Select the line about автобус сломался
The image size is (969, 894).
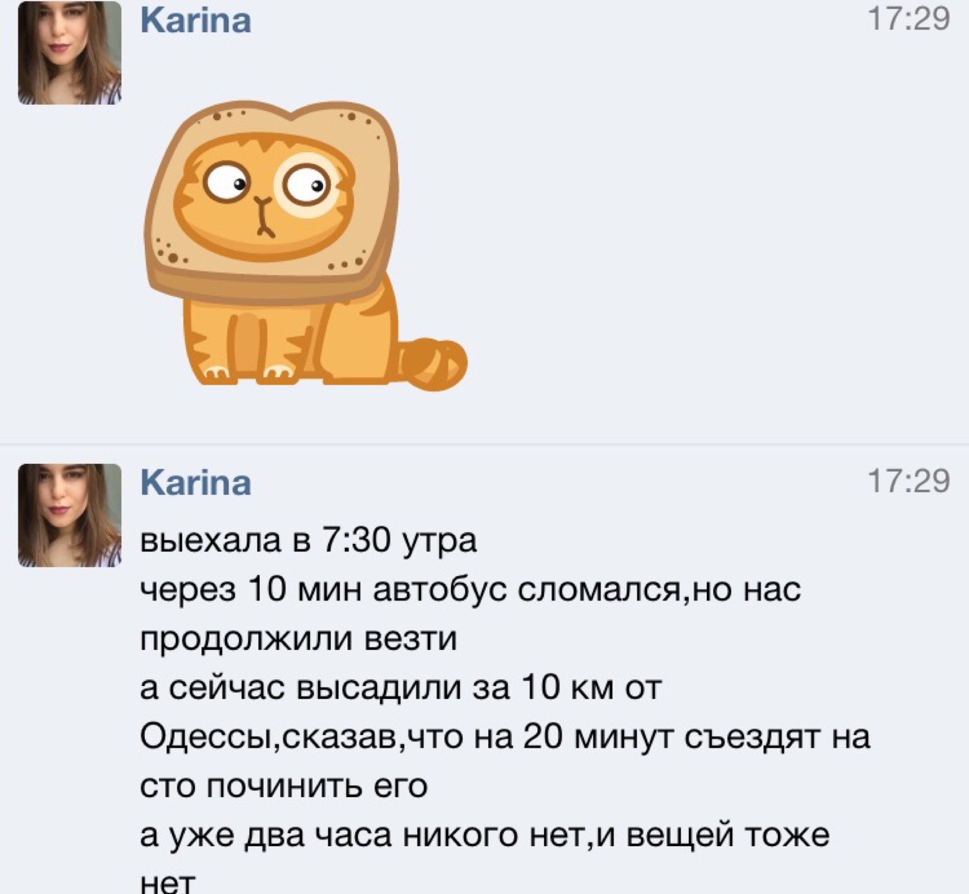[x=471, y=589]
